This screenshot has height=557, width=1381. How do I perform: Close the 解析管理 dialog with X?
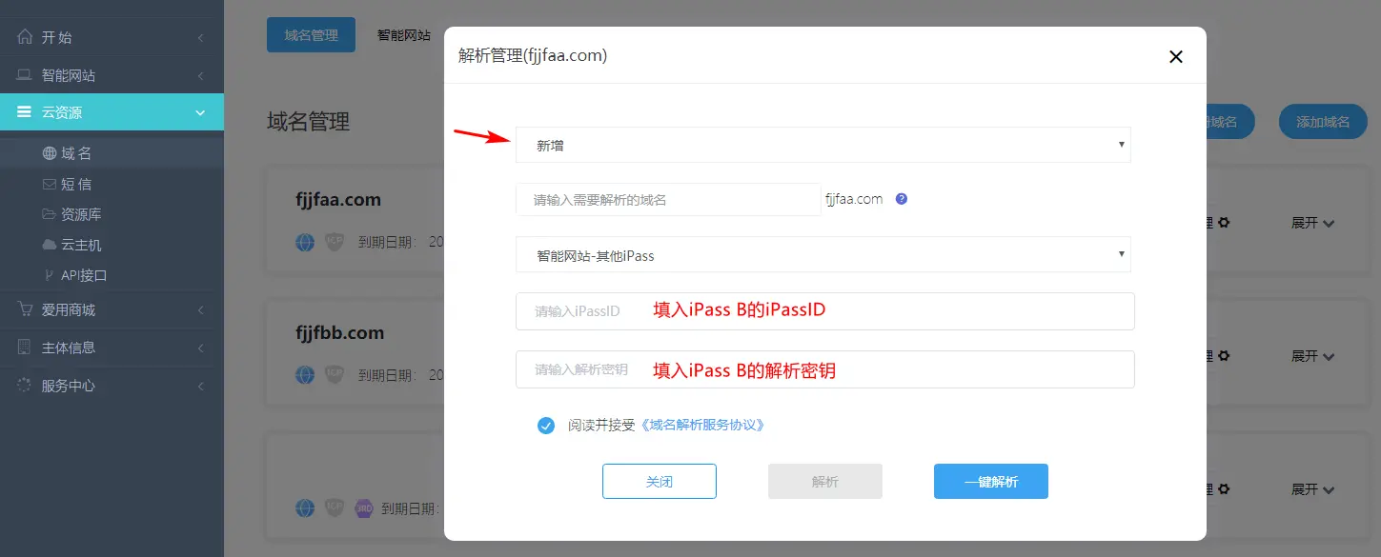(1175, 56)
